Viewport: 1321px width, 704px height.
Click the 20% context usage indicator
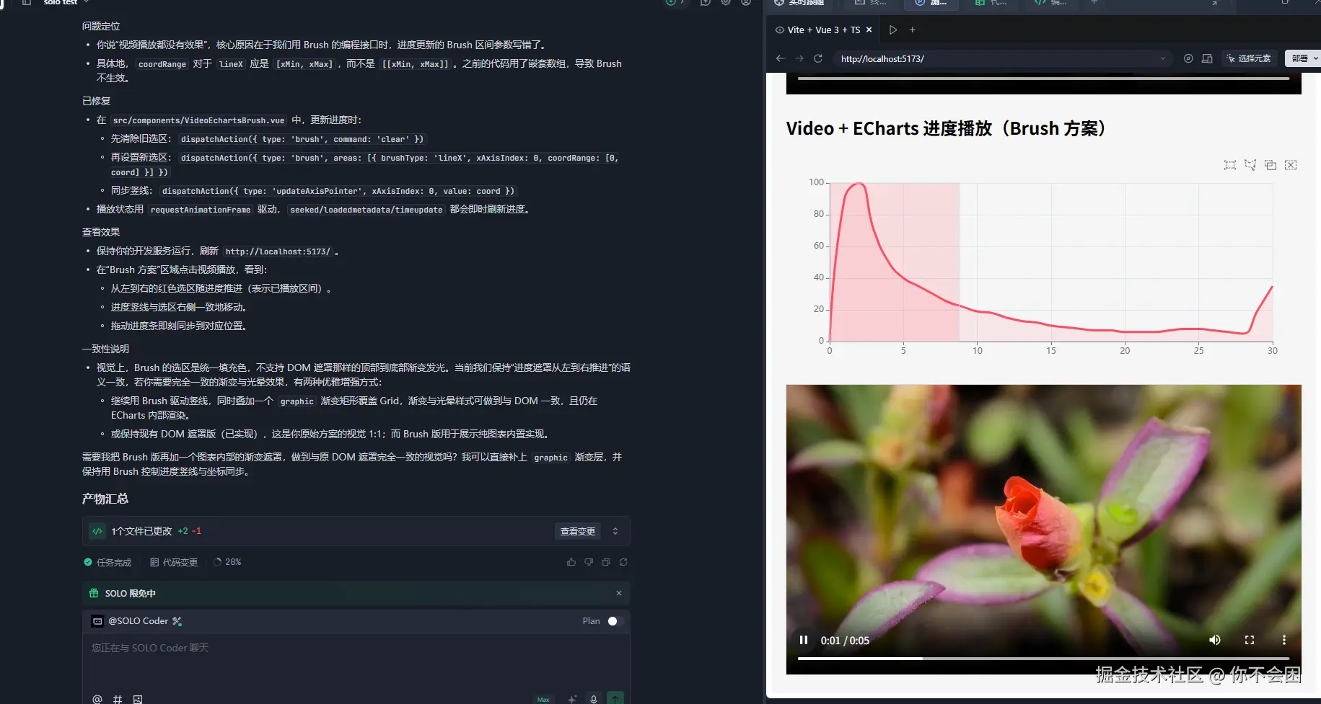[x=227, y=562]
